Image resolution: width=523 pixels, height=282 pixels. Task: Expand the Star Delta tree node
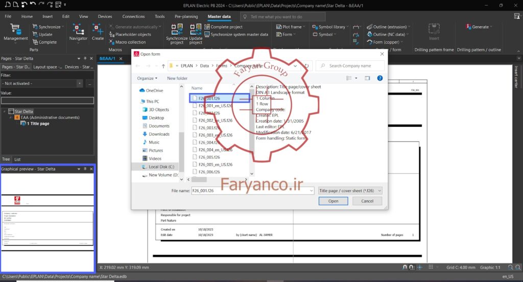[4, 111]
